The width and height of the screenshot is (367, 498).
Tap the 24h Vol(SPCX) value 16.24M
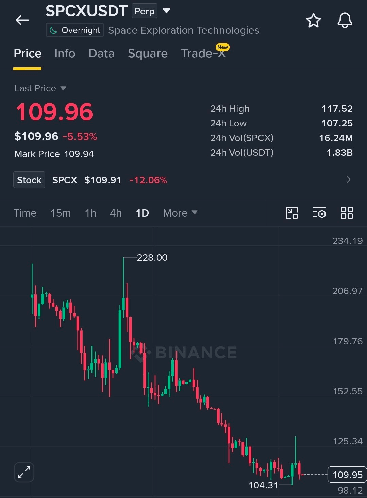336,138
